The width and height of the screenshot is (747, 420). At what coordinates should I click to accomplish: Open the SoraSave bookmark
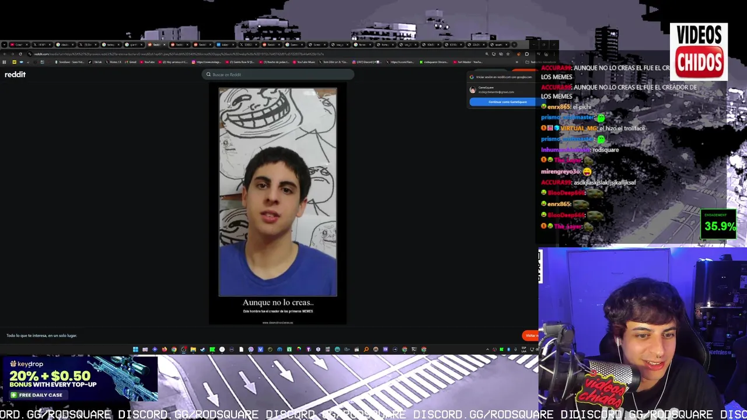[x=69, y=62]
